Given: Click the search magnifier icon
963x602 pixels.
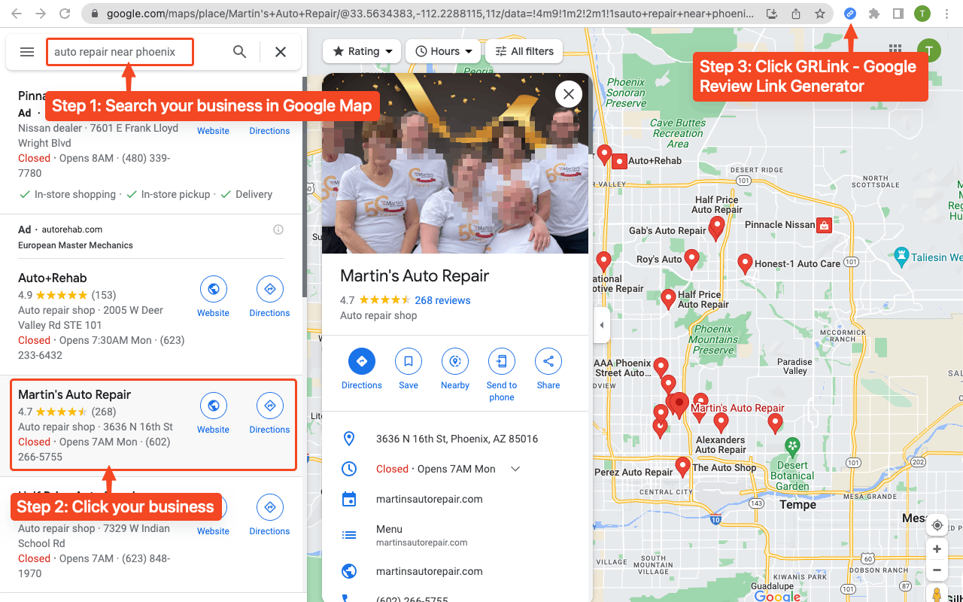Looking at the screenshot, I should tap(239, 52).
